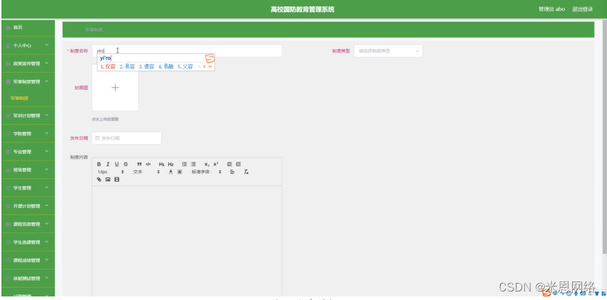Expand 班级管理 sidebar menu
Screen dimensions: 607x300
(28, 170)
